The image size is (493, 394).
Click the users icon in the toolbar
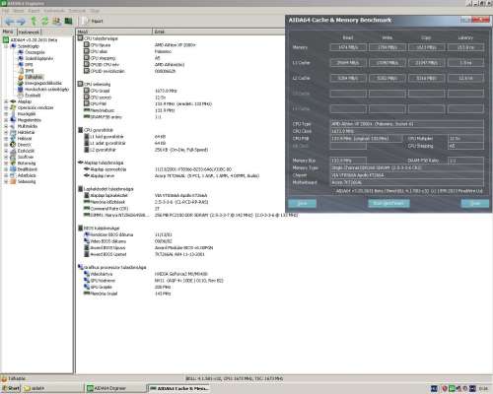(x=56, y=22)
